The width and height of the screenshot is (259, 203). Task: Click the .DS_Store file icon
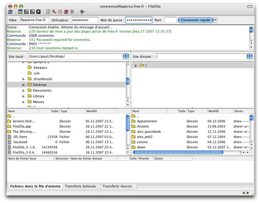(x=9, y=137)
